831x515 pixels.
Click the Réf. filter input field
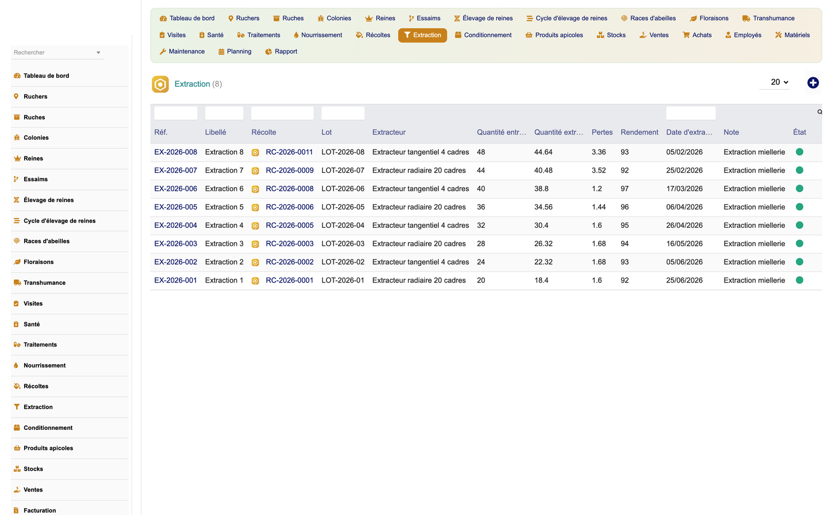[175, 113]
